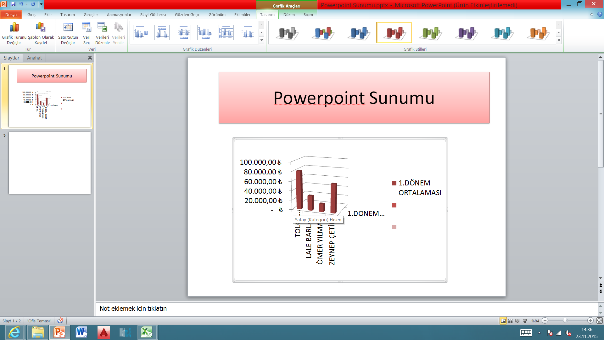
Task: Switch to Normal view icon
Action: (503, 321)
